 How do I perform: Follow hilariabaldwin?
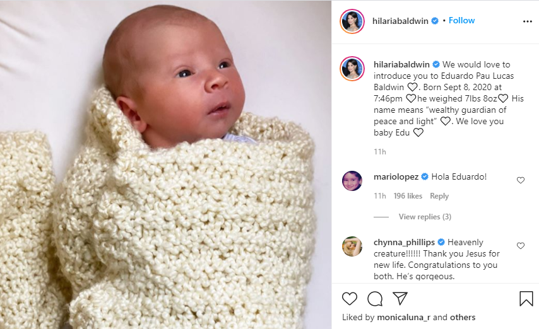pyautogui.click(x=461, y=21)
